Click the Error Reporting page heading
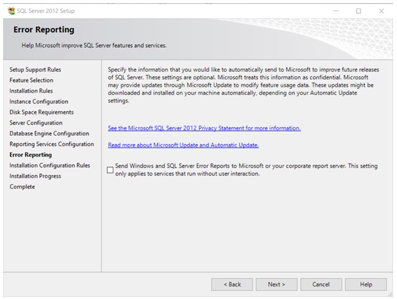397x299 pixels. click(44, 29)
